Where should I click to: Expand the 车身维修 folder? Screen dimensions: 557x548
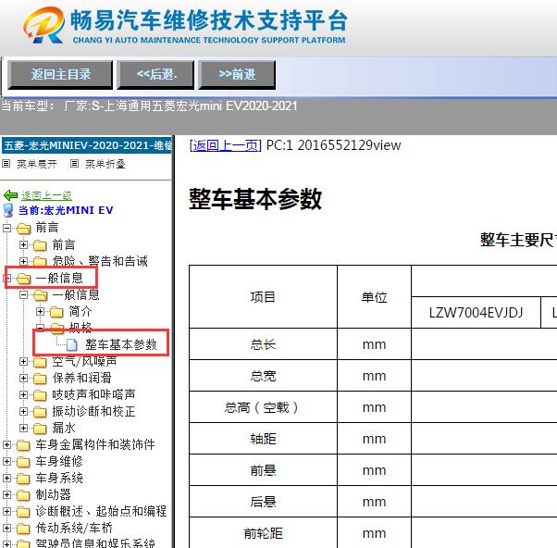click(6, 461)
